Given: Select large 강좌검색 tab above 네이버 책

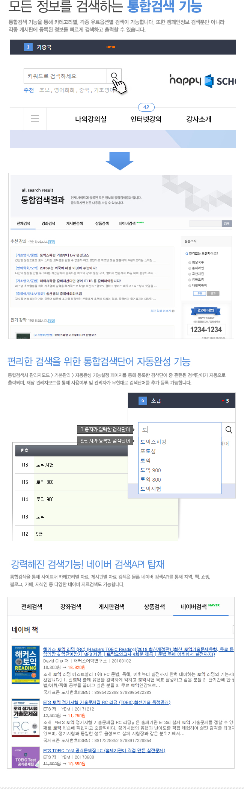Looking at the screenshot, I should [x=71, y=607].
